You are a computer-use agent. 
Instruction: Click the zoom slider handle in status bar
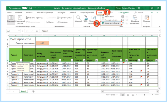145,95
